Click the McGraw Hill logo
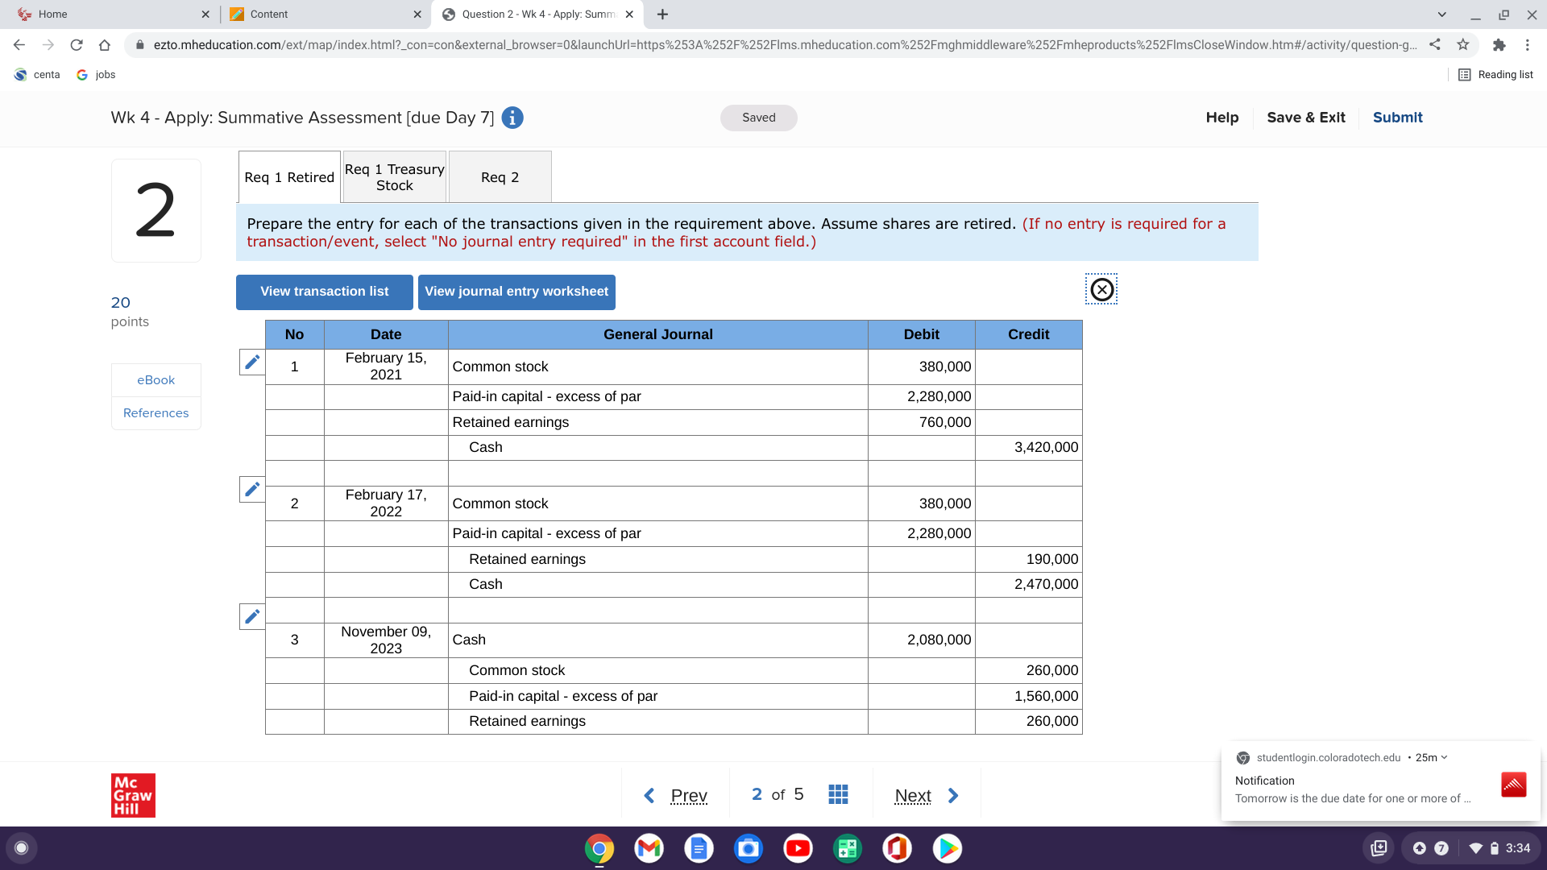 [133, 795]
